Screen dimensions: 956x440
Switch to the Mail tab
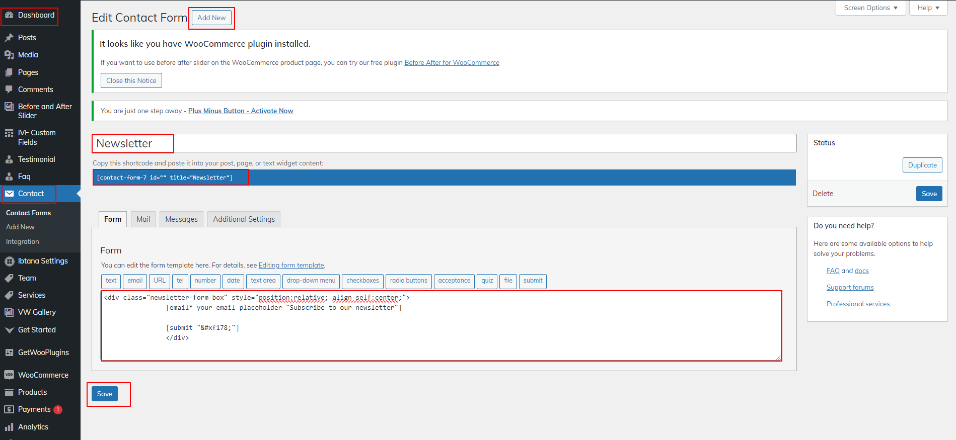click(x=143, y=219)
